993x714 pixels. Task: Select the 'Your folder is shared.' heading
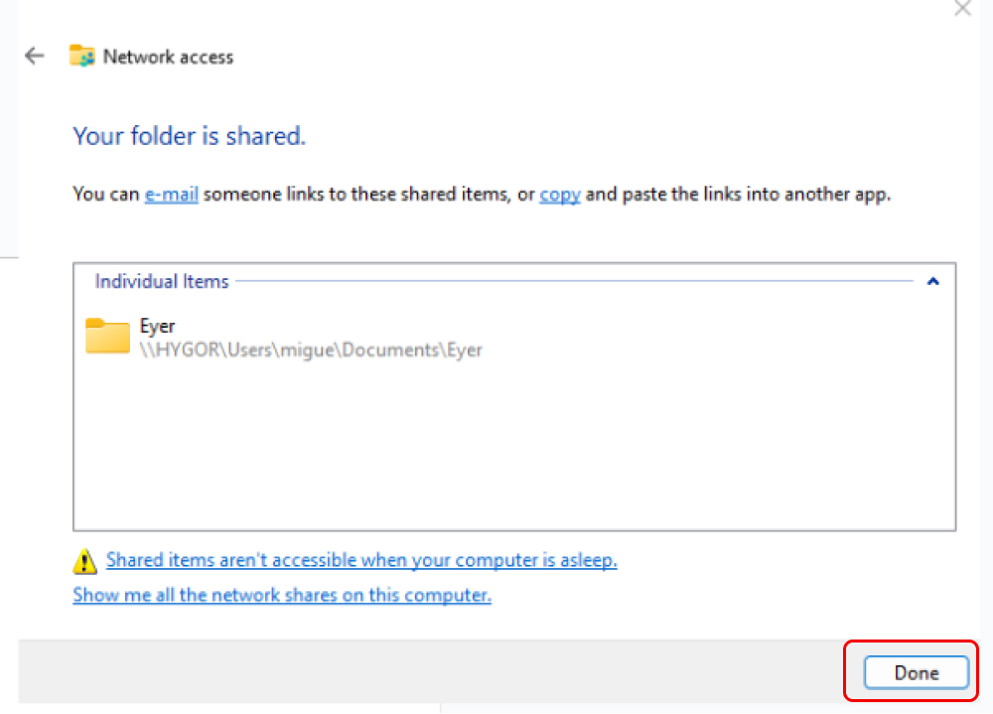(190, 136)
